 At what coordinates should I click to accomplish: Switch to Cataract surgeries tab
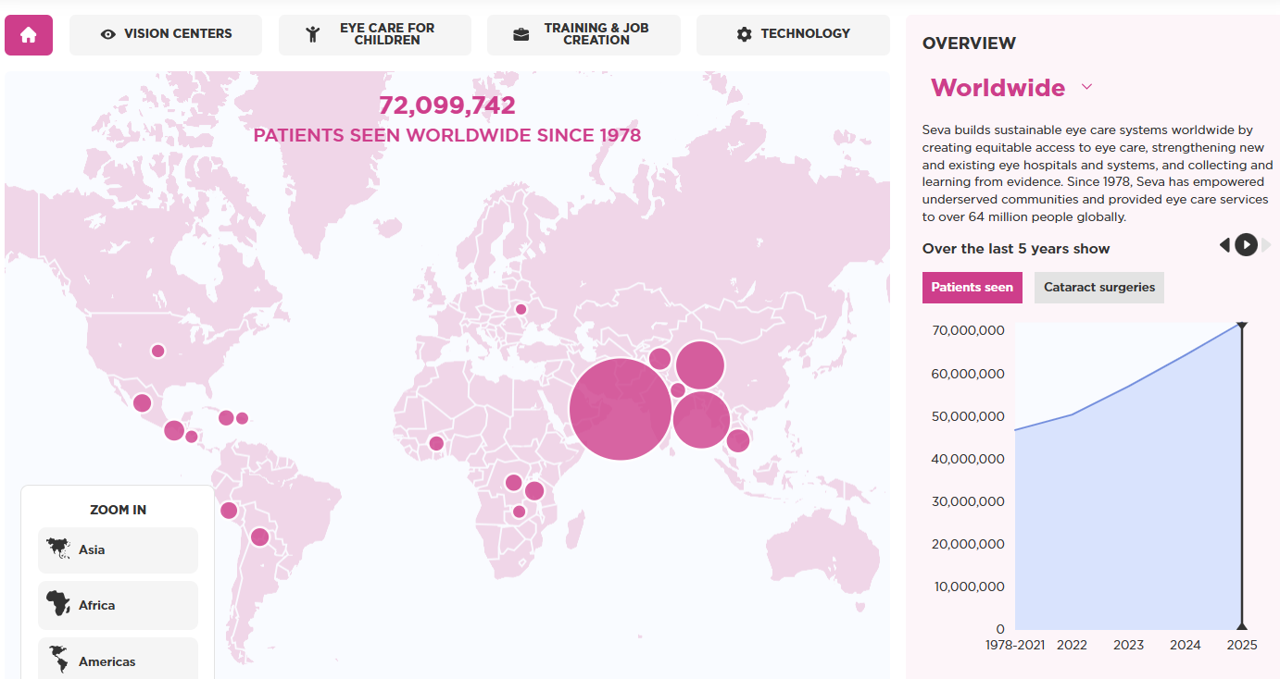(x=1099, y=288)
